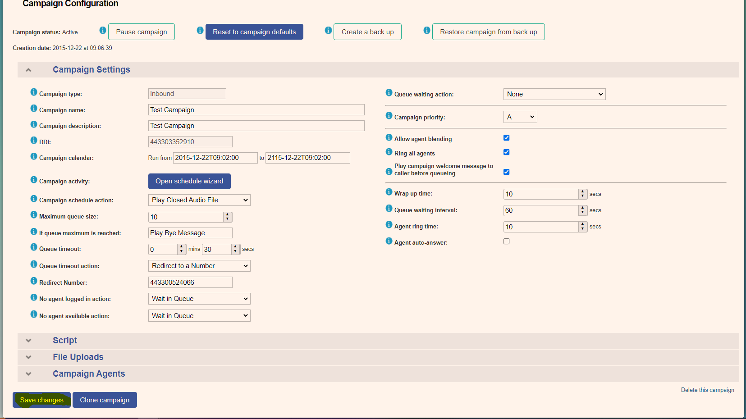
Task: Toggle Play campaign welcome message checkbox
Action: (507, 172)
